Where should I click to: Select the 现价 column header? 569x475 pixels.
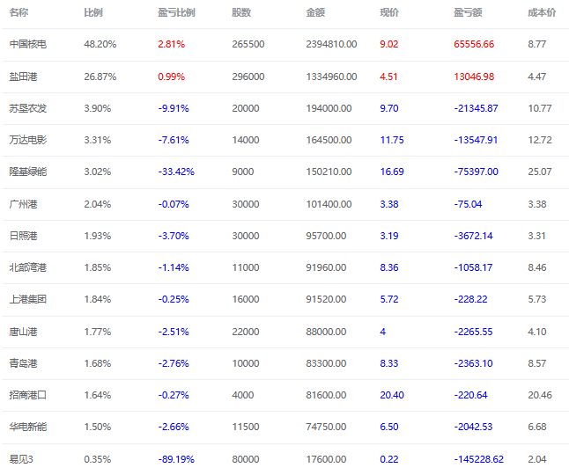[389, 12]
